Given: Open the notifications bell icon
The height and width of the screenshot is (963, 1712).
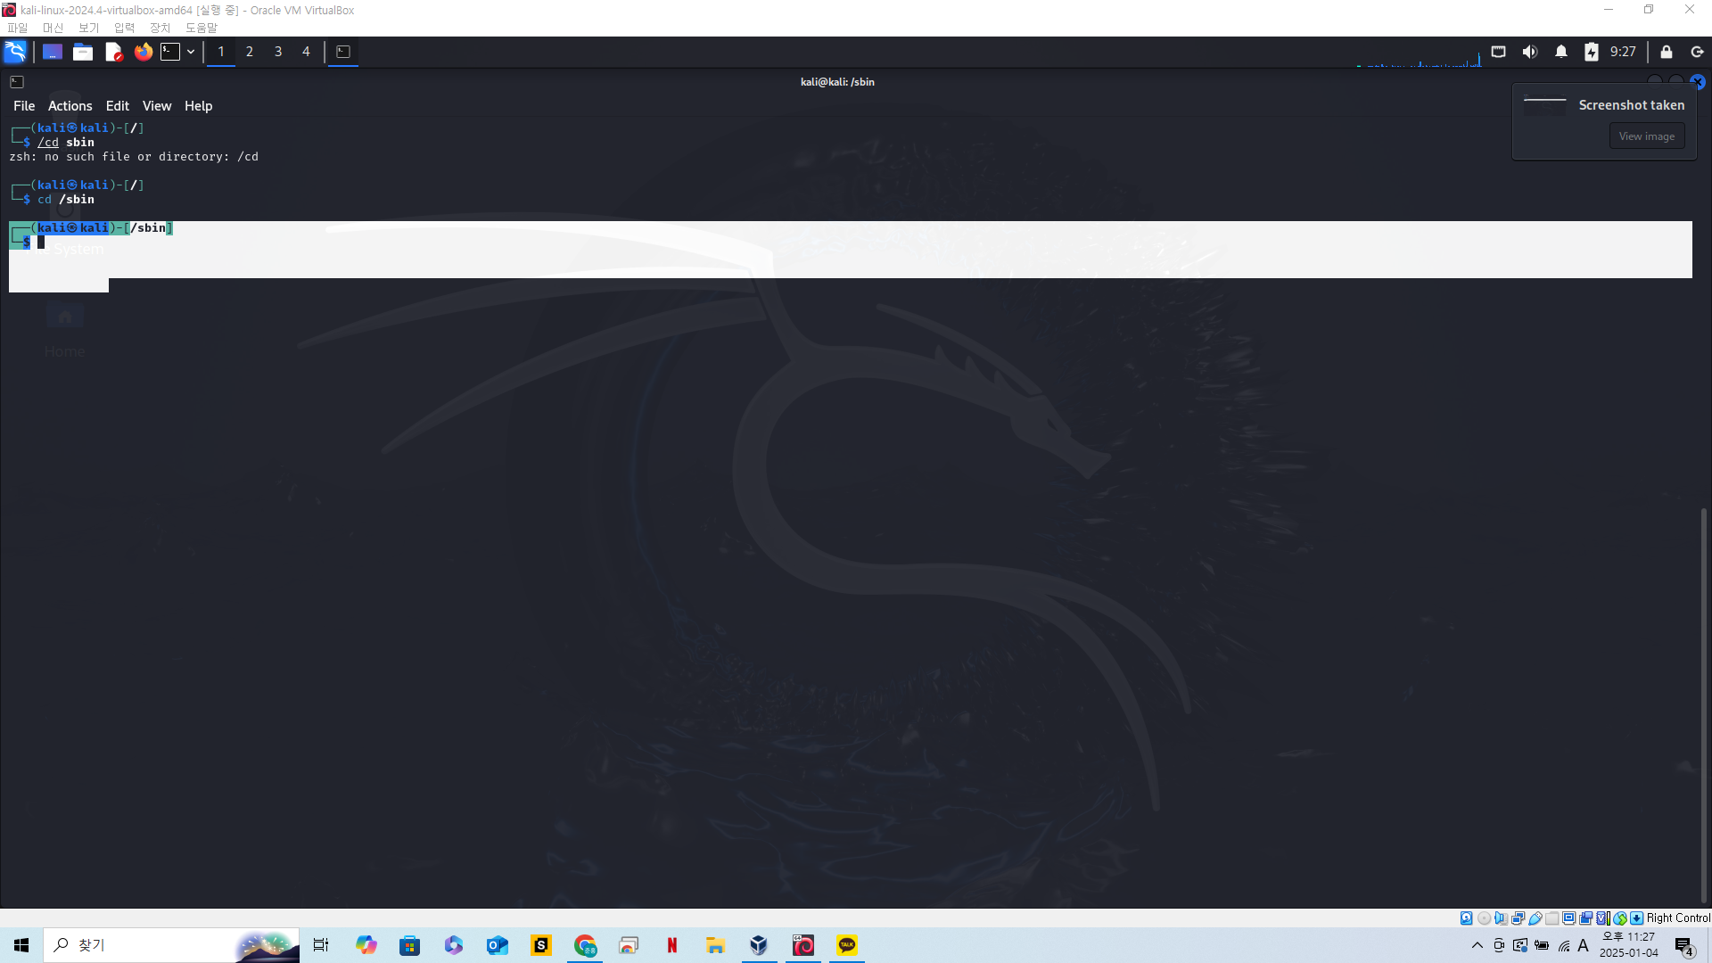Looking at the screenshot, I should pos(1561,52).
